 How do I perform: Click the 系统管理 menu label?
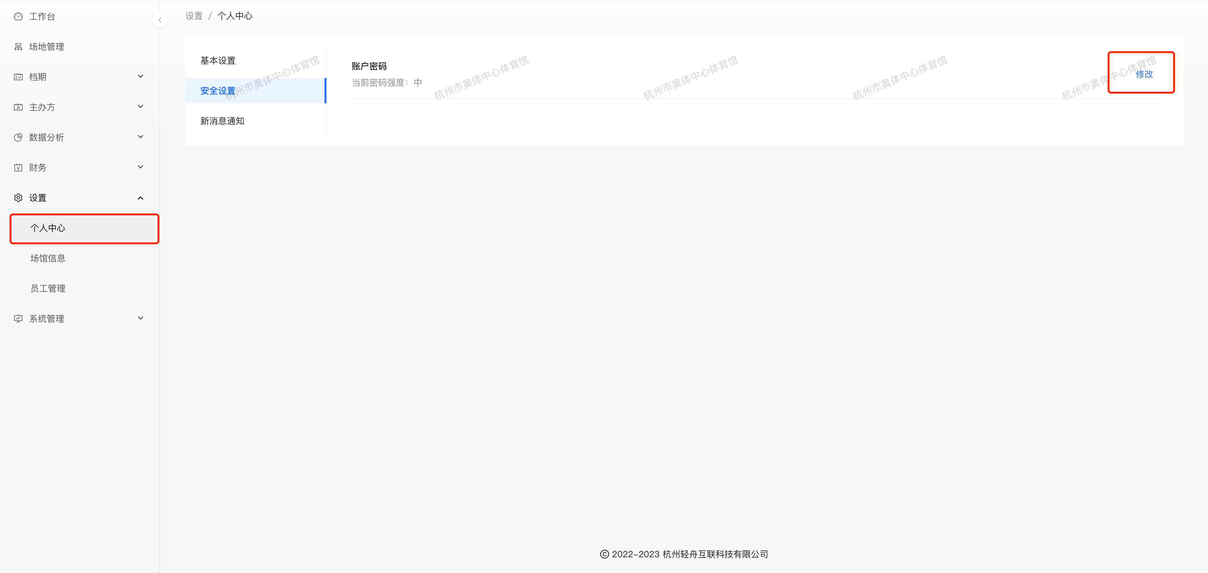tap(46, 319)
